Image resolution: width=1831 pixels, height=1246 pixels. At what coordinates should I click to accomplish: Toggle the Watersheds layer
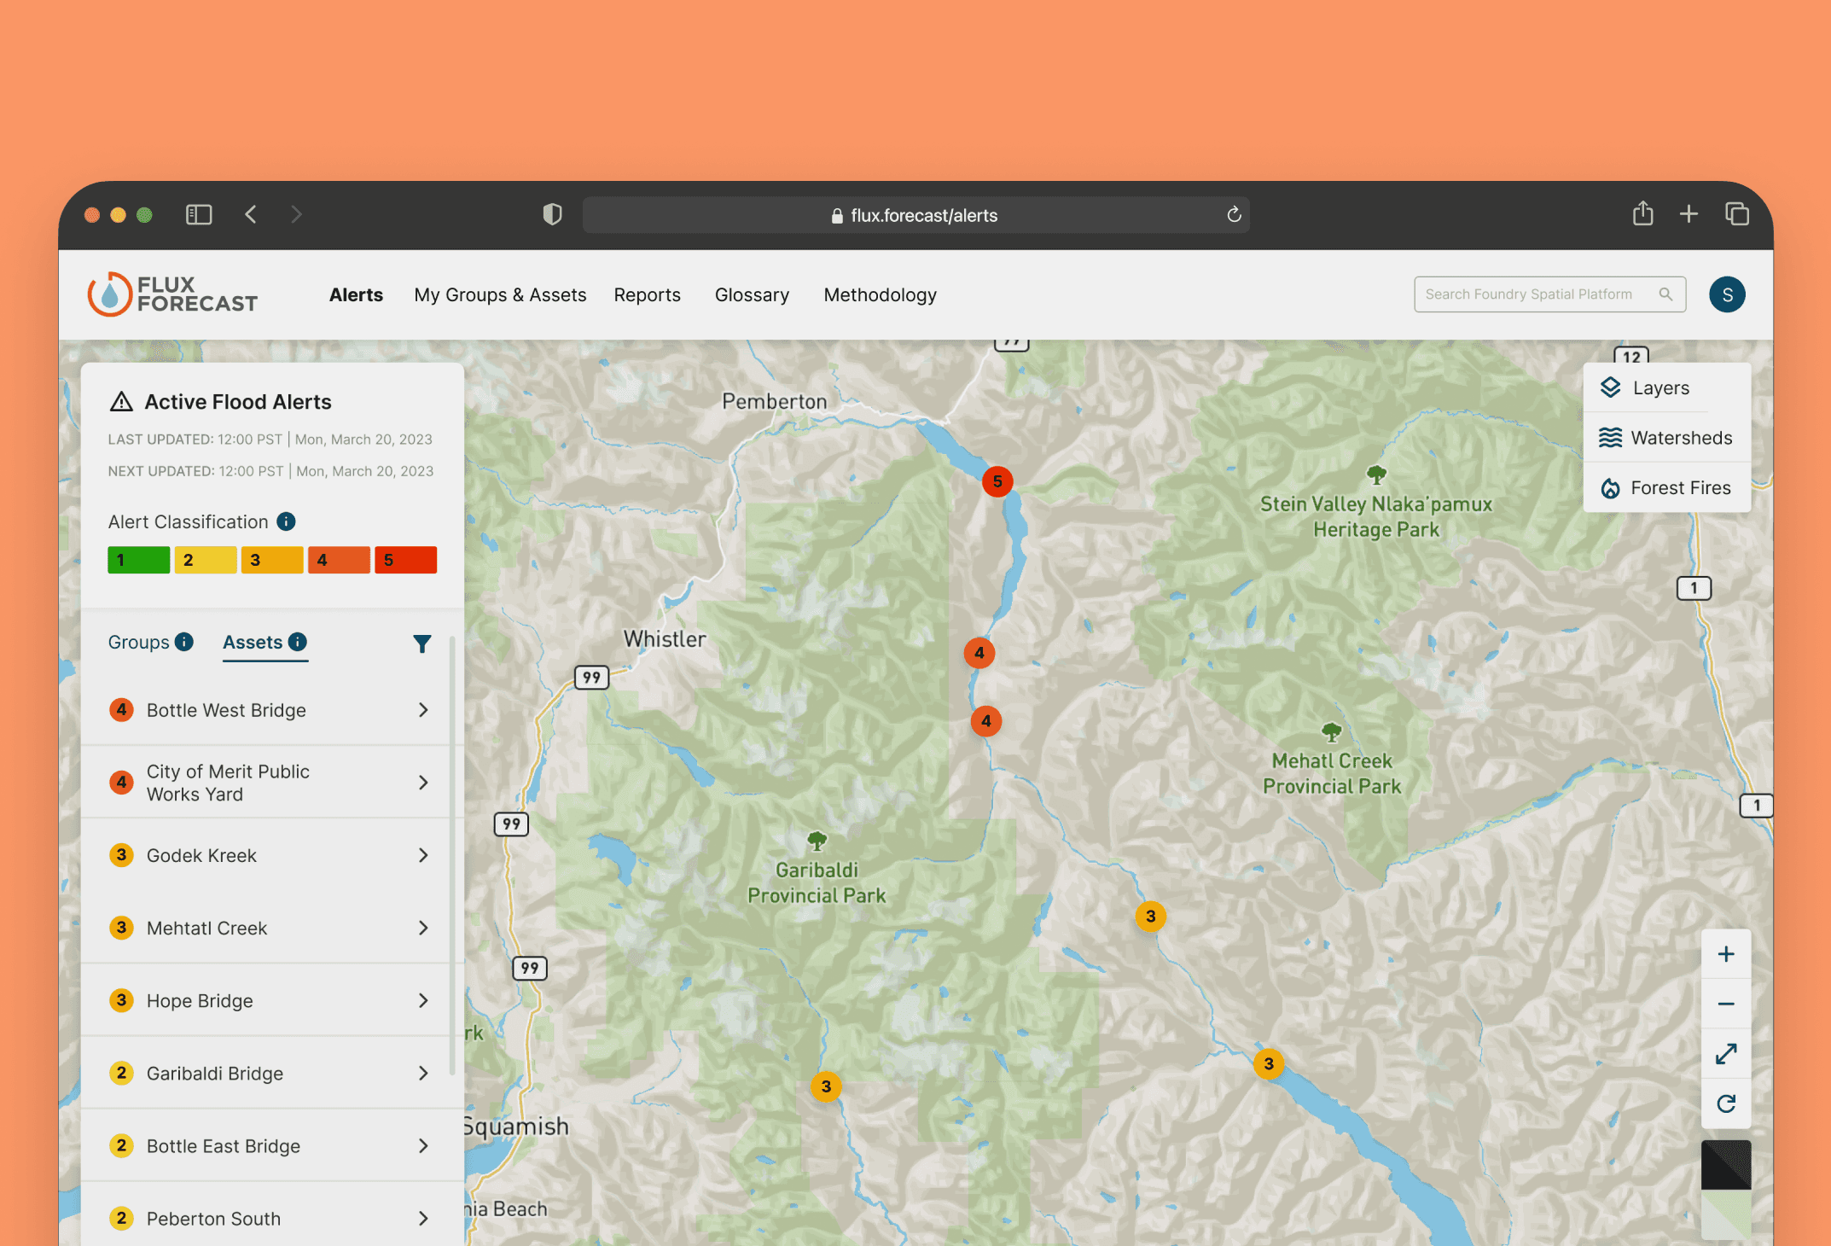pos(1665,438)
